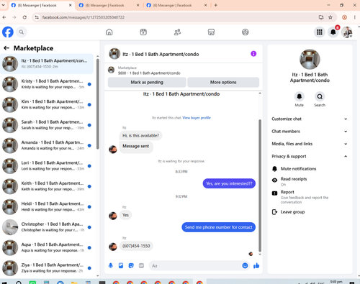The width and height of the screenshot is (360, 284).
Task: Switch to the third Messenger browser tab
Action: click(177, 5)
